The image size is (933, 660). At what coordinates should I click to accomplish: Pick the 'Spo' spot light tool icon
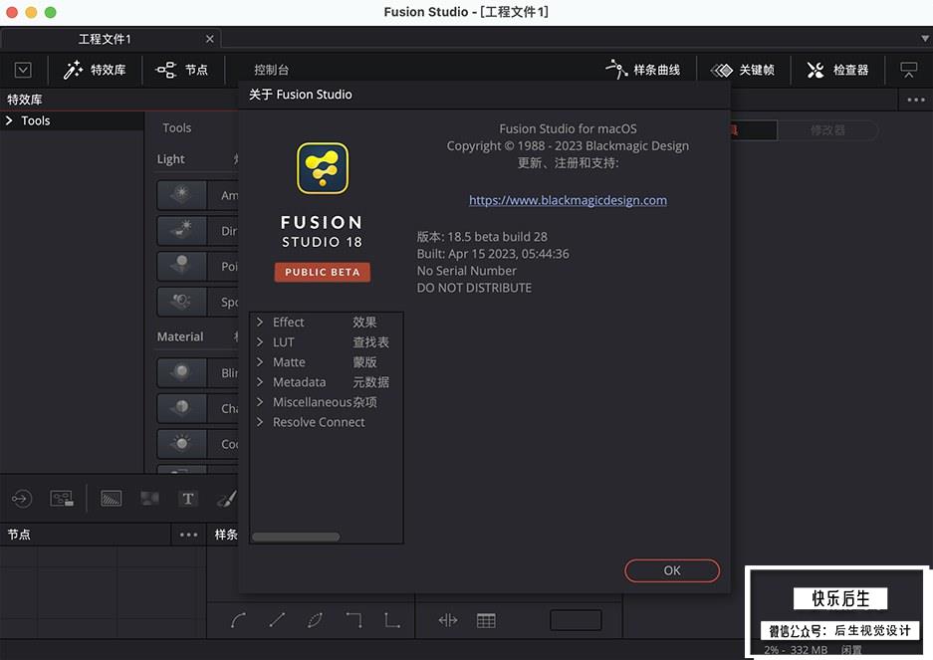[x=181, y=302]
